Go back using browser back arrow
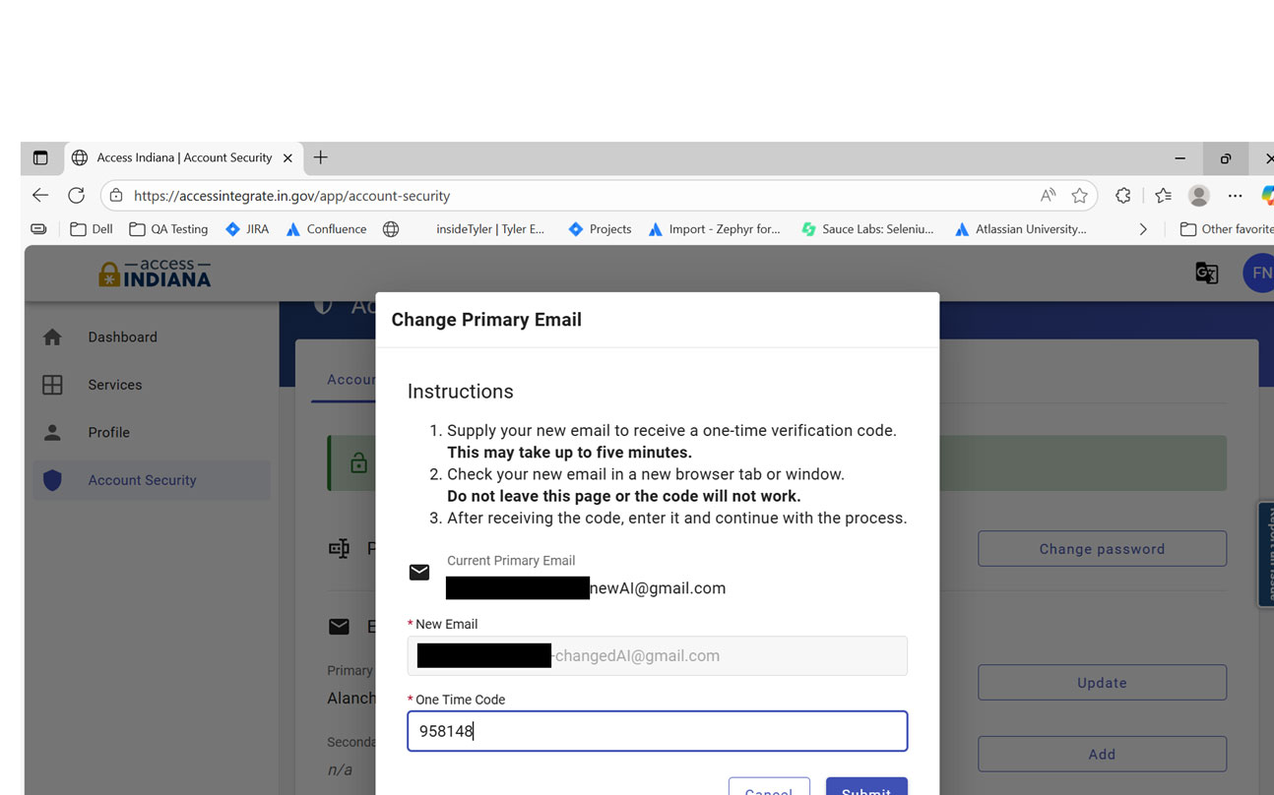 [40, 196]
